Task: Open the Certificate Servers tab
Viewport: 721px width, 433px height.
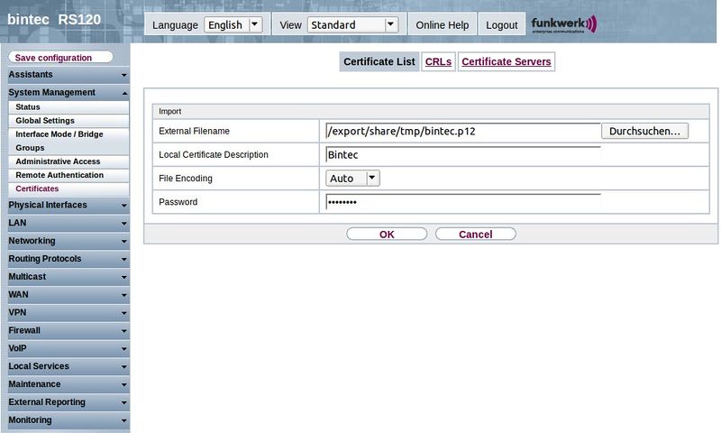Action: pos(506,61)
